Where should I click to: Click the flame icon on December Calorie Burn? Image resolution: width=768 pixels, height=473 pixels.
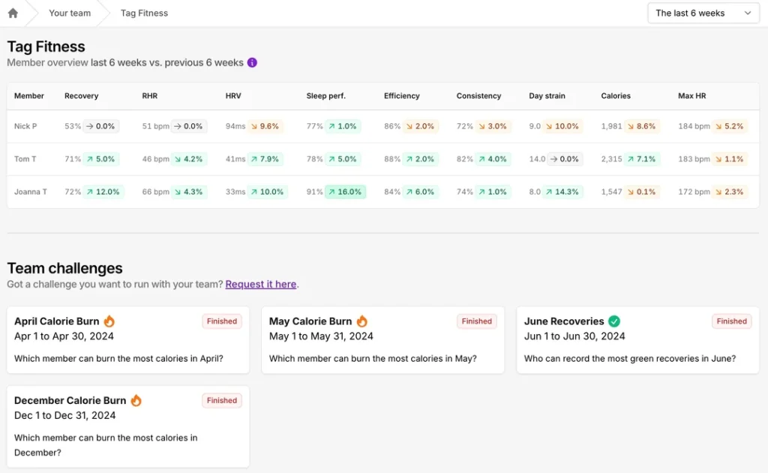(136, 401)
